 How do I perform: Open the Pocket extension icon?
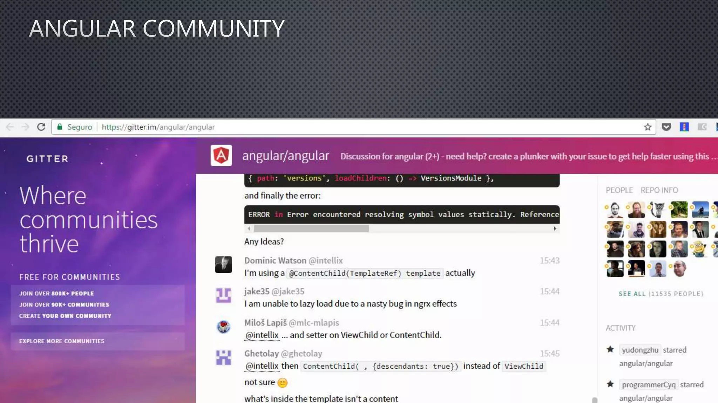(x=666, y=127)
